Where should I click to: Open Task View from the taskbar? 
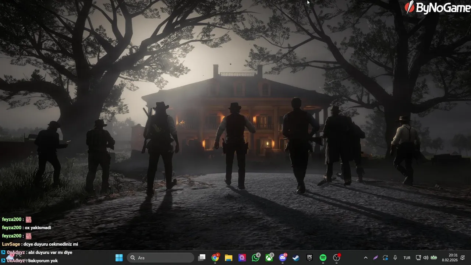pyautogui.click(x=202, y=258)
